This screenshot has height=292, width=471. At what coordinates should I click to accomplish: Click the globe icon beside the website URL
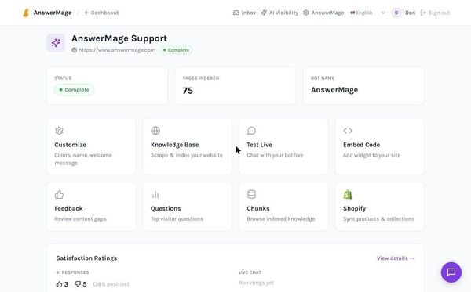click(x=75, y=50)
